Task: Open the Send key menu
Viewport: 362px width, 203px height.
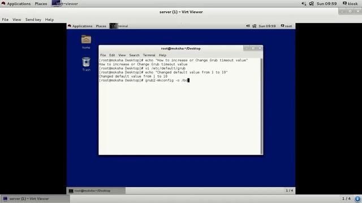Action: pyautogui.click(x=33, y=20)
